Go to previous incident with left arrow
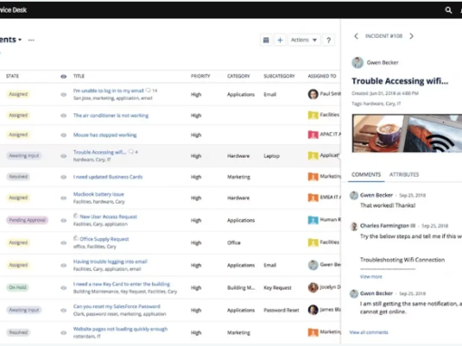The height and width of the screenshot is (346, 462). pos(356,36)
